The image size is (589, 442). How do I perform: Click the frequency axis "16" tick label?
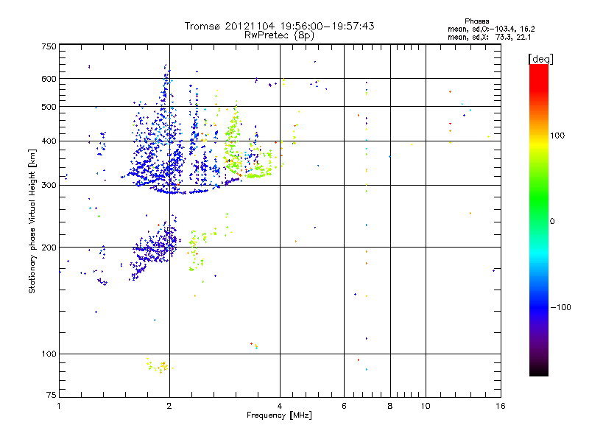tap(501, 406)
